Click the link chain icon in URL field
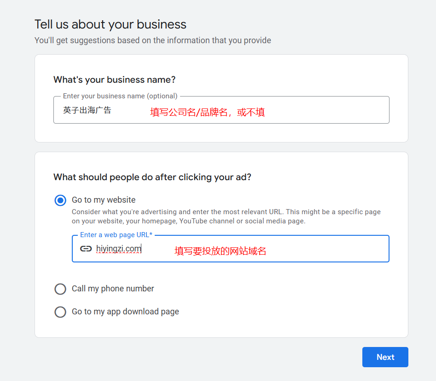436x381 pixels. click(x=86, y=249)
